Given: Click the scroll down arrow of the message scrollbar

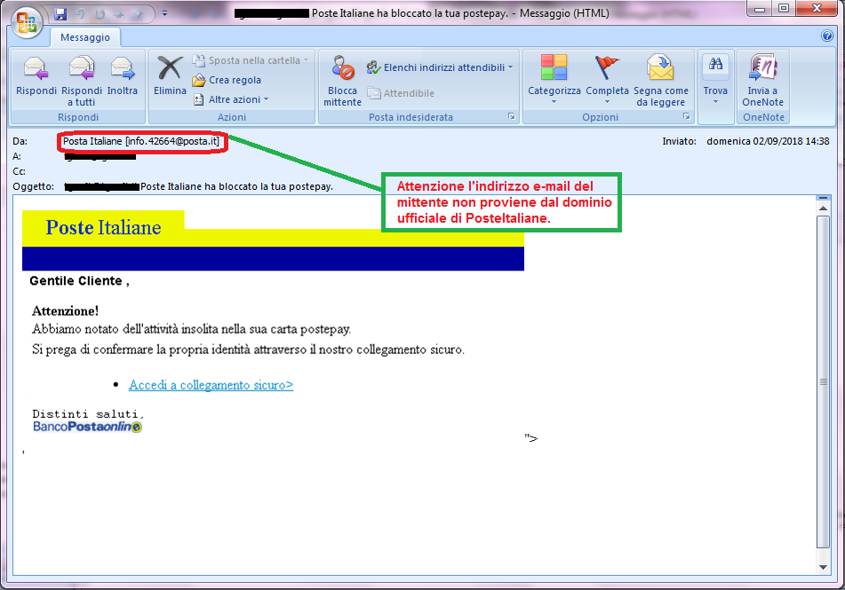Looking at the screenshot, I should pos(823,567).
